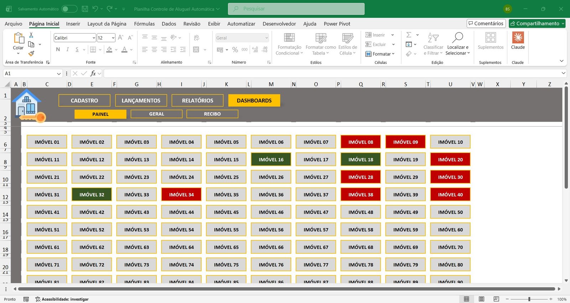The image size is (570, 303).
Task: Click the Merge and center icon
Action: pyautogui.click(x=196, y=50)
